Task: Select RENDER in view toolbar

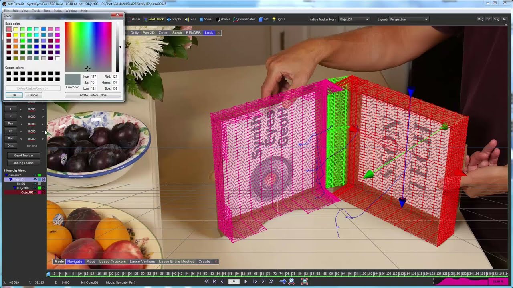Action: click(193, 33)
